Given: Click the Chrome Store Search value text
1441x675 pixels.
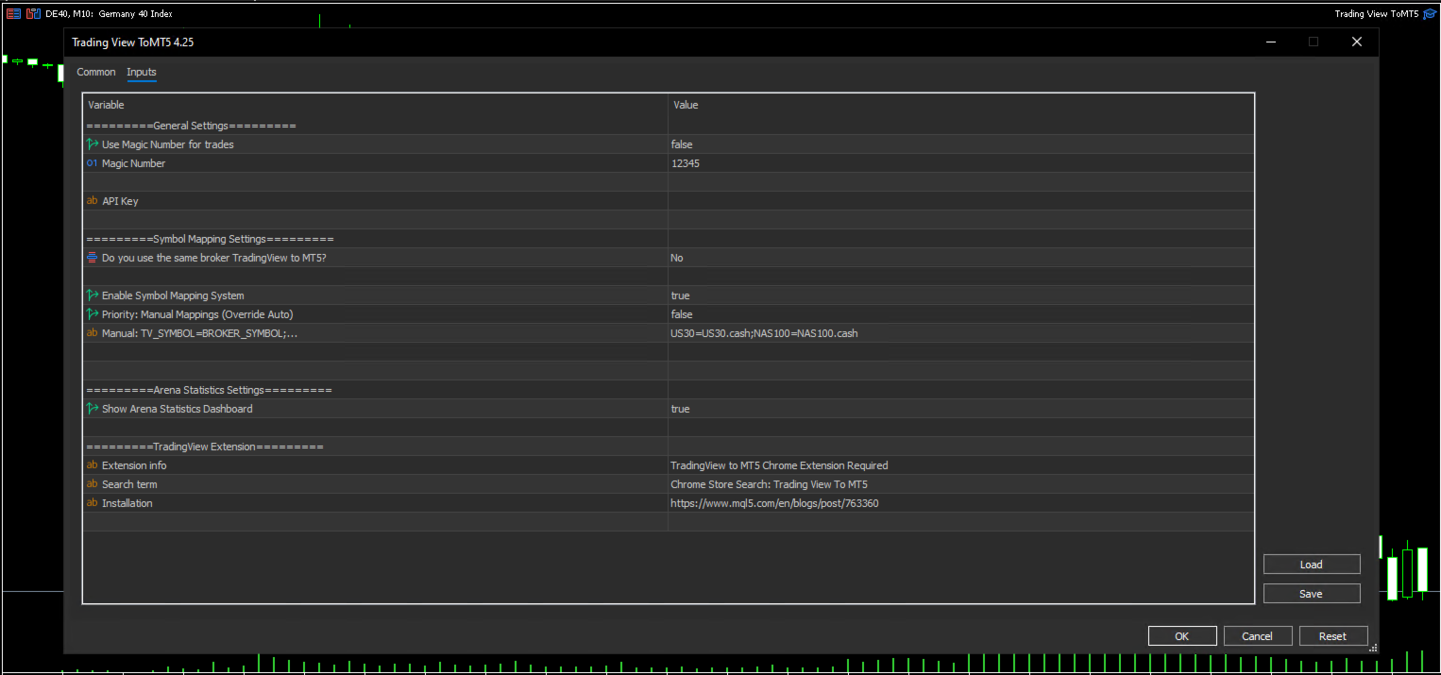Looking at the screenshot, I should pyautogui.click(x=769, y=484).
